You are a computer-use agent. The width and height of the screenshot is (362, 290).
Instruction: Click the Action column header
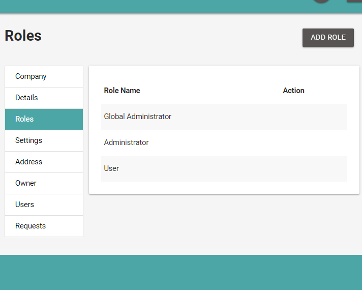pyautogui.click(x=293, y=91)
